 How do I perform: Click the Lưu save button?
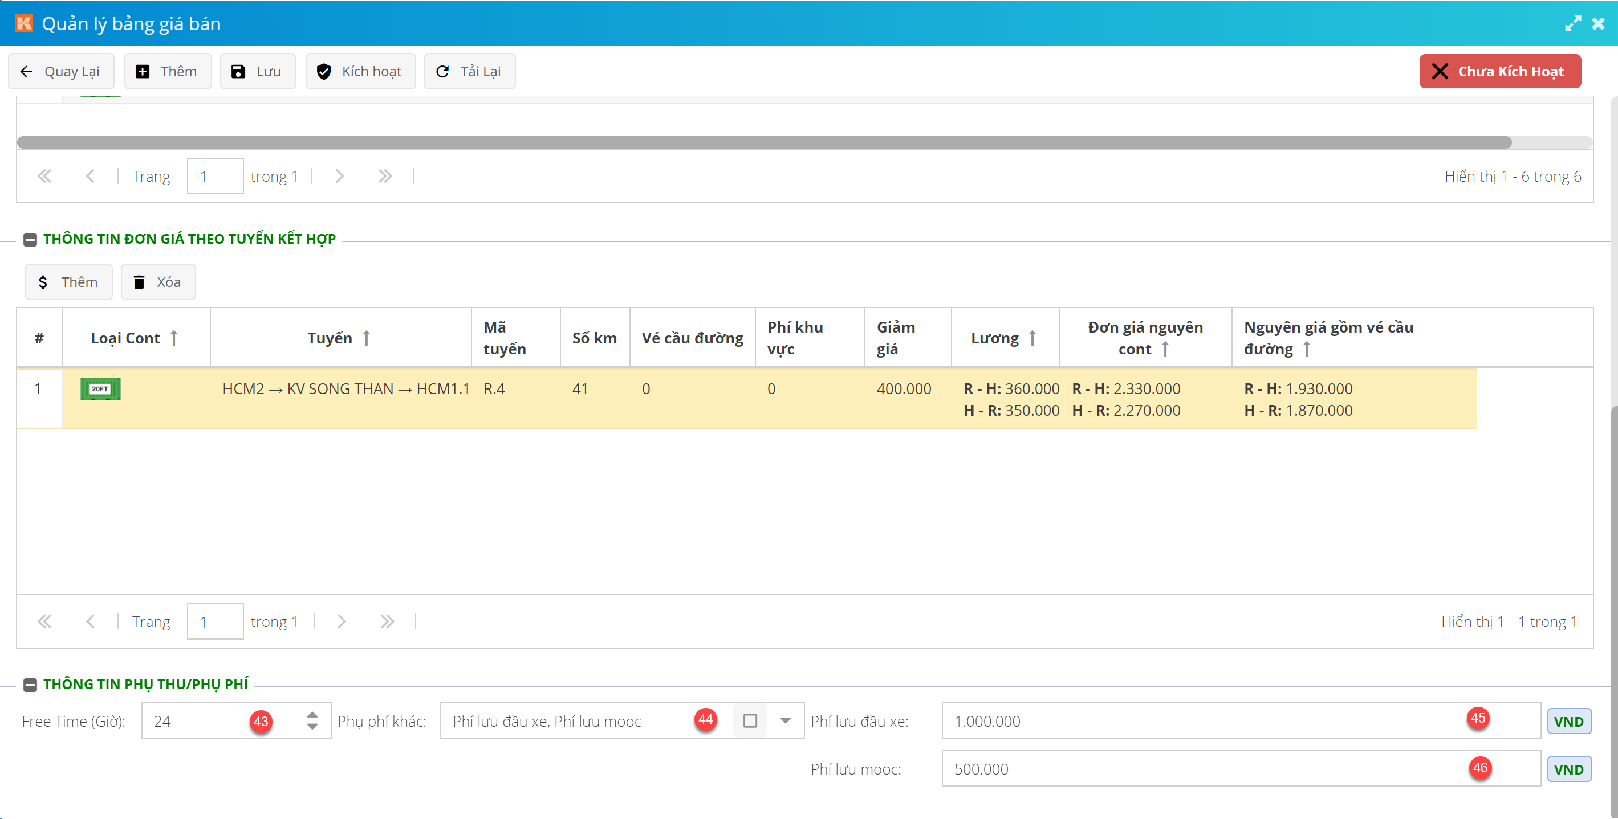[x=257, y=72]
